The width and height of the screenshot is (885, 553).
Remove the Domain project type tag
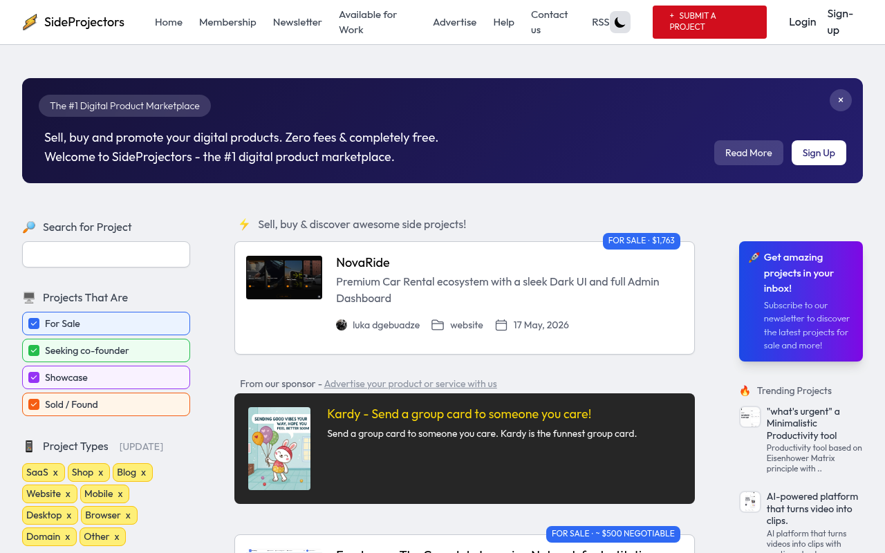tap(67, 537)
